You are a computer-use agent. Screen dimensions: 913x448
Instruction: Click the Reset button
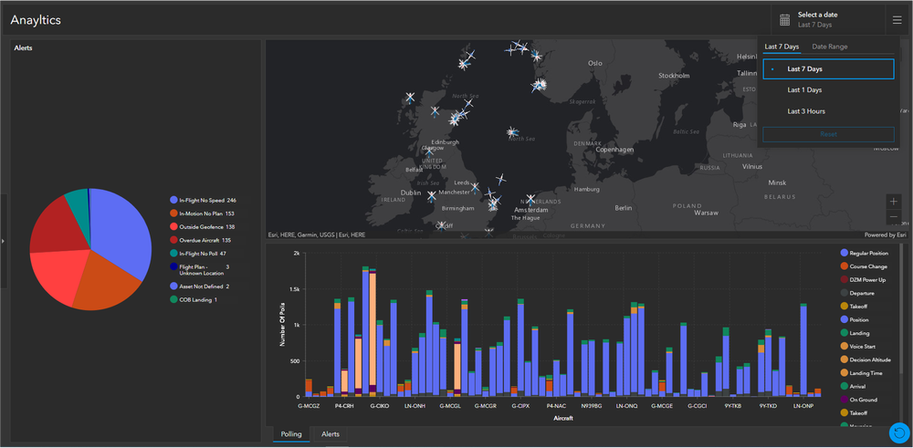click(828, 134)
